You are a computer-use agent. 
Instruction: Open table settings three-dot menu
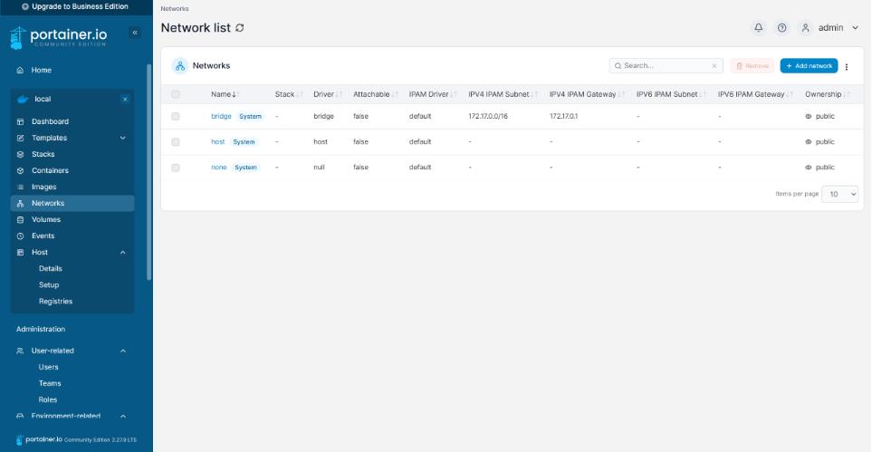[847, 66]
